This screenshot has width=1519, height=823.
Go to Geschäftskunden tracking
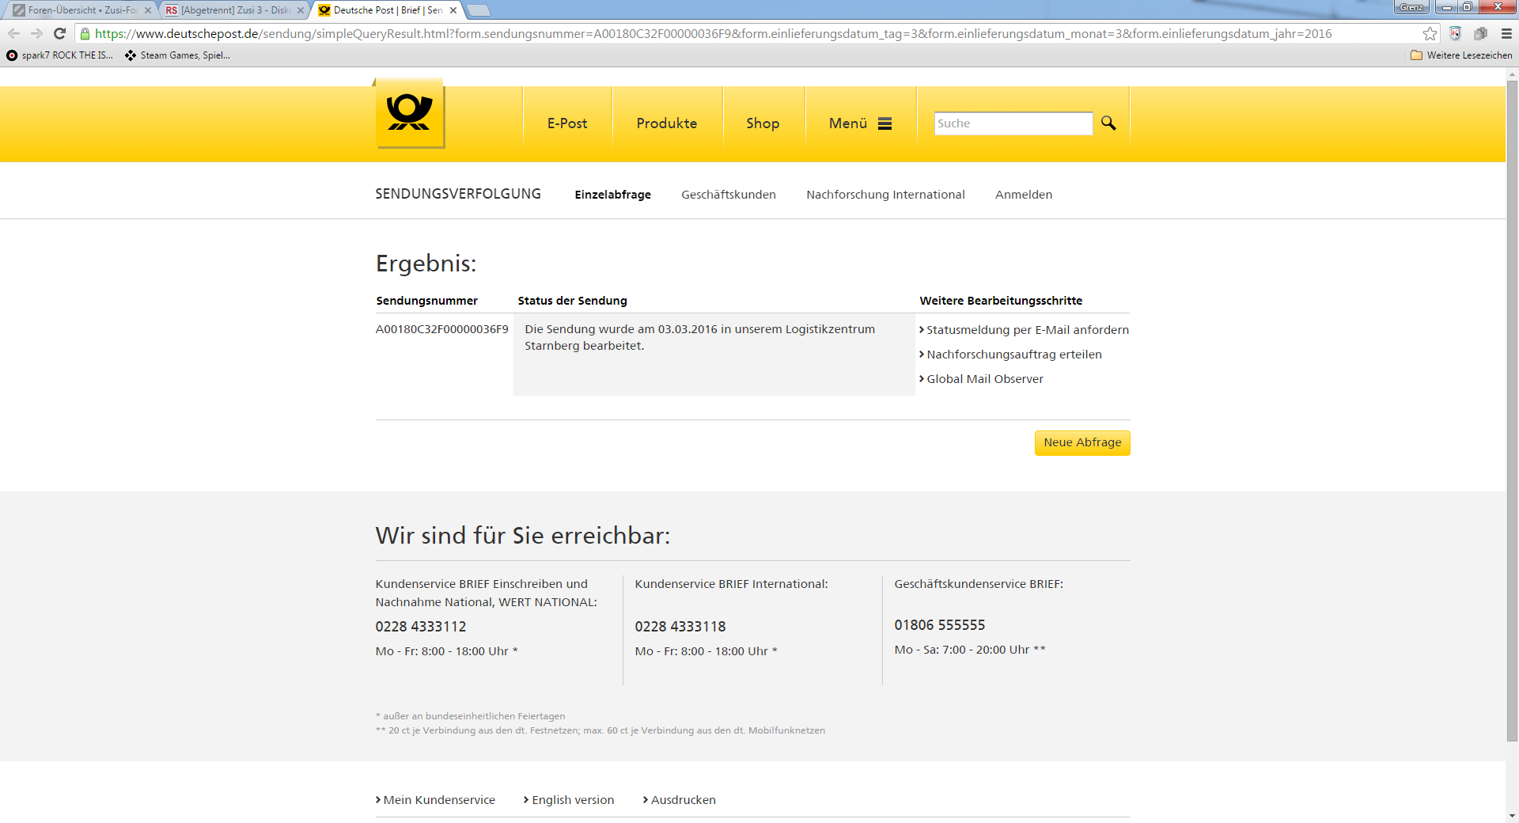click(729, 195)
